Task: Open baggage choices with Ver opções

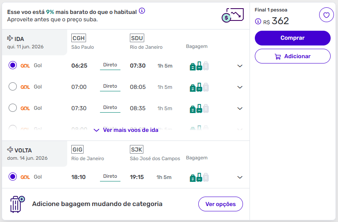Action: [220, 204]
